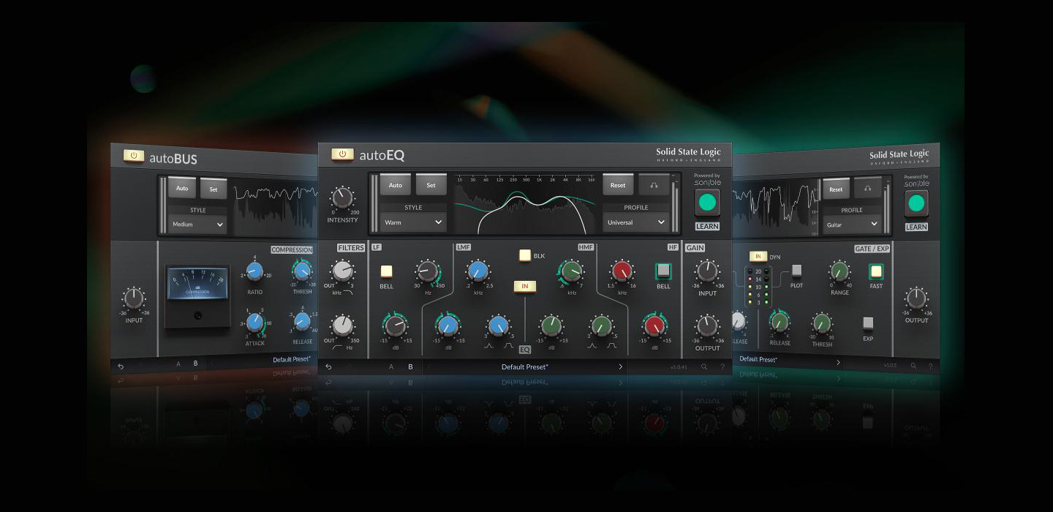Open the search magnifier in autoEQ footer
This screenshot has height=512, width=1053.
(x=704, y=367)
